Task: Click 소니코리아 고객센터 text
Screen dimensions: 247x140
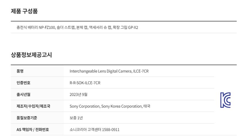Action: [85, 129]
